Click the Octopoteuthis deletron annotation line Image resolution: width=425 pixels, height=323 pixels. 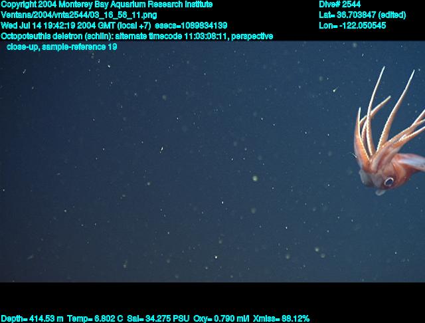(x=137, y=36)
